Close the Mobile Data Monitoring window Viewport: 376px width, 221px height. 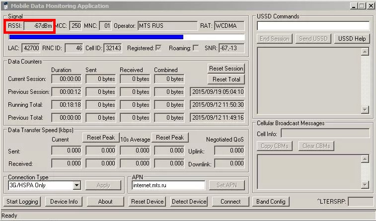click(x=370, y=6)
